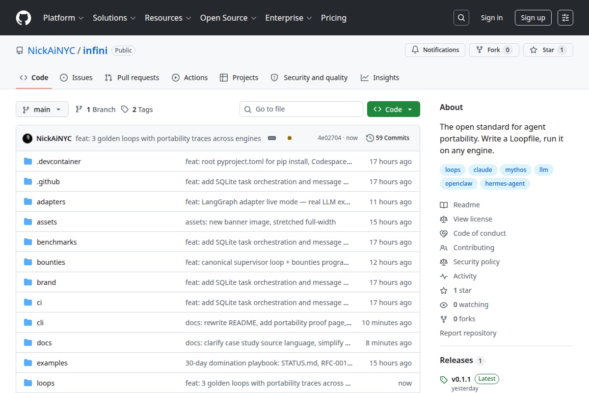Click the cli folder icon
This screenshot has height=393, width=589.
point(28,323)
